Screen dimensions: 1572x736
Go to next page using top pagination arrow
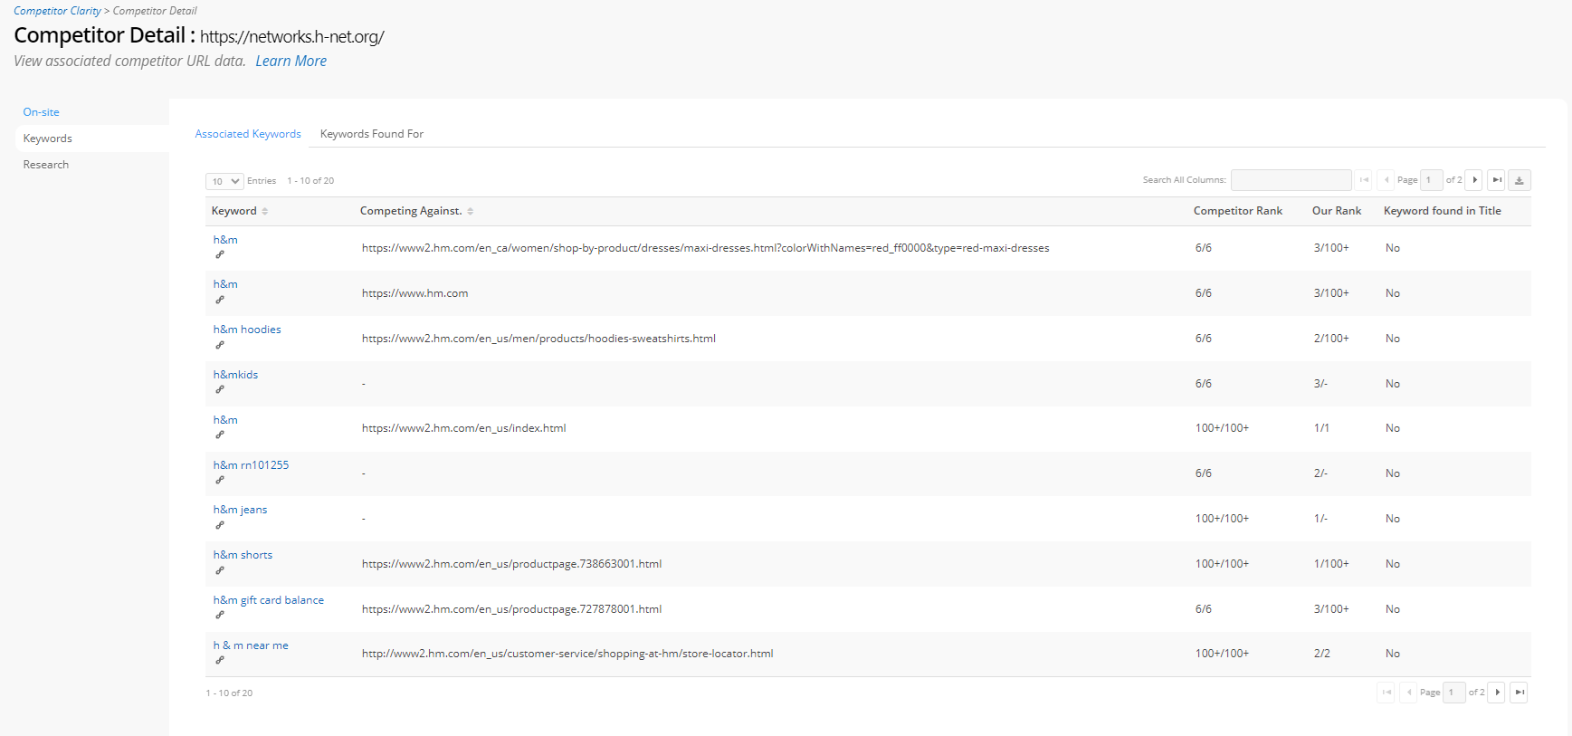1474,180
